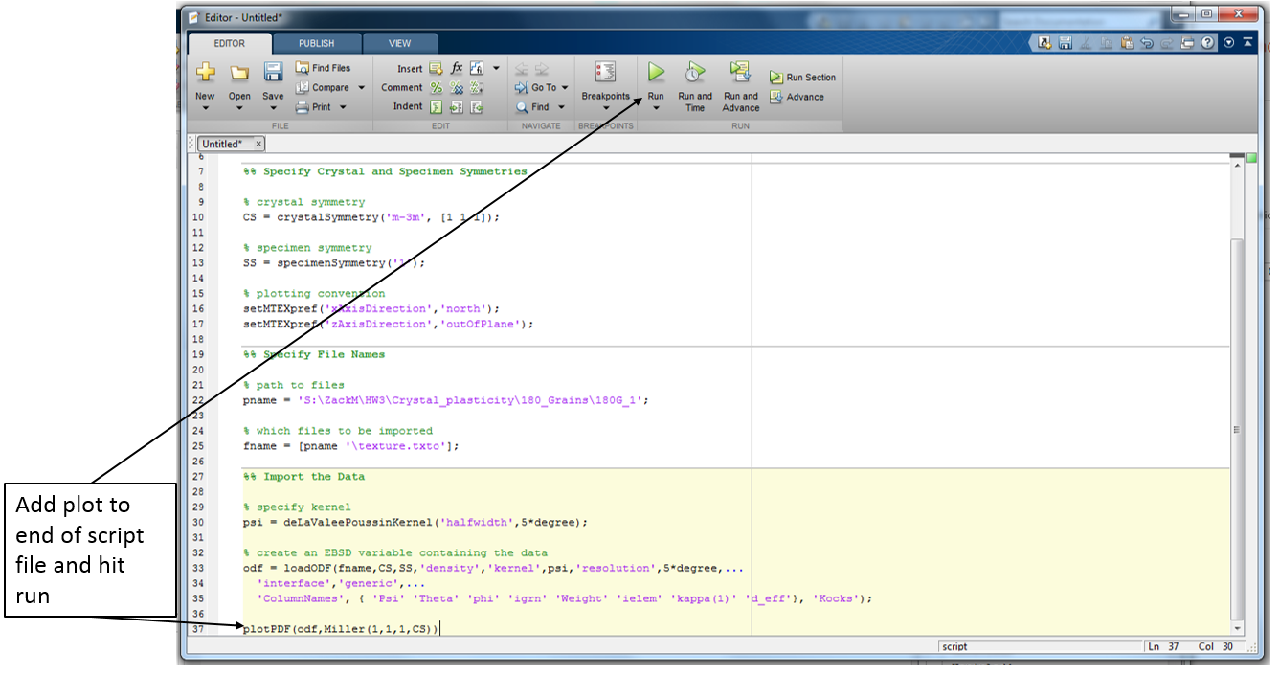Click the Run and Advance icon
This screenshot has width=1280, height=676.
click(x=739, y=73)
